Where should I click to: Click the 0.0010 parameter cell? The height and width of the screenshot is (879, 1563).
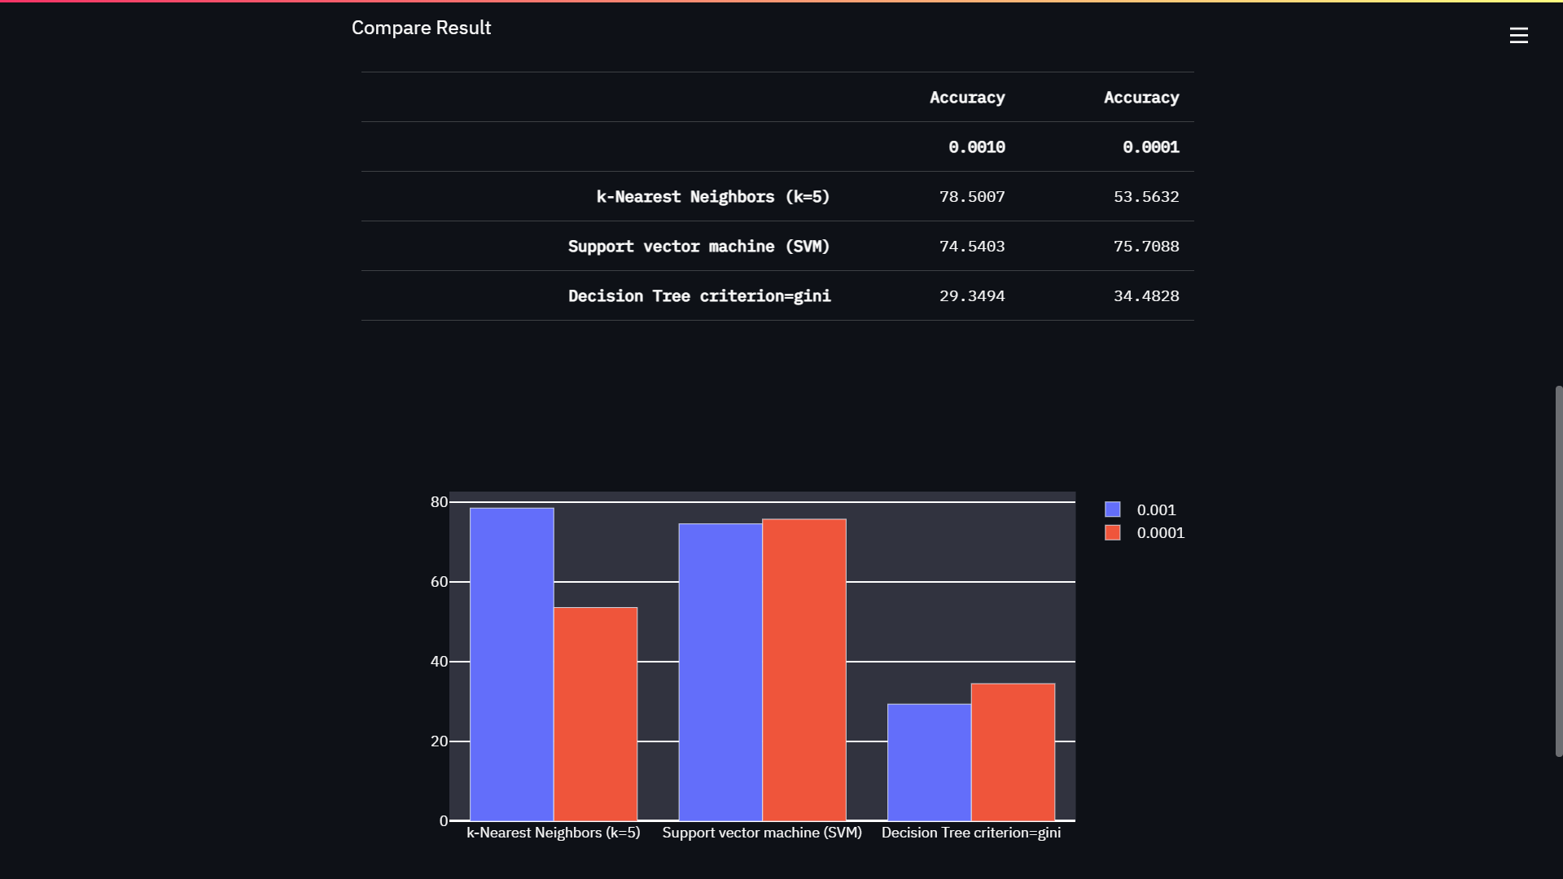(976, 147)
